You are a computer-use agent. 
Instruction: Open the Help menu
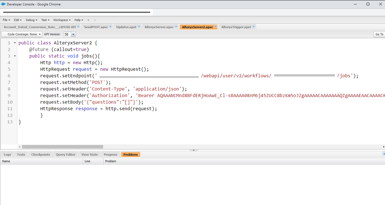pos(79,20)
